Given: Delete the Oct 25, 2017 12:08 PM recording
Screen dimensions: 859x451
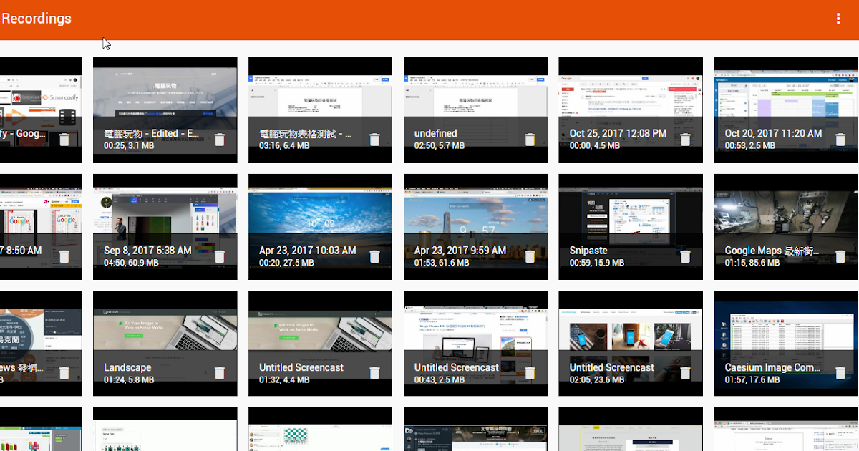Looking at the screenshot, I should tap(685, 139).
